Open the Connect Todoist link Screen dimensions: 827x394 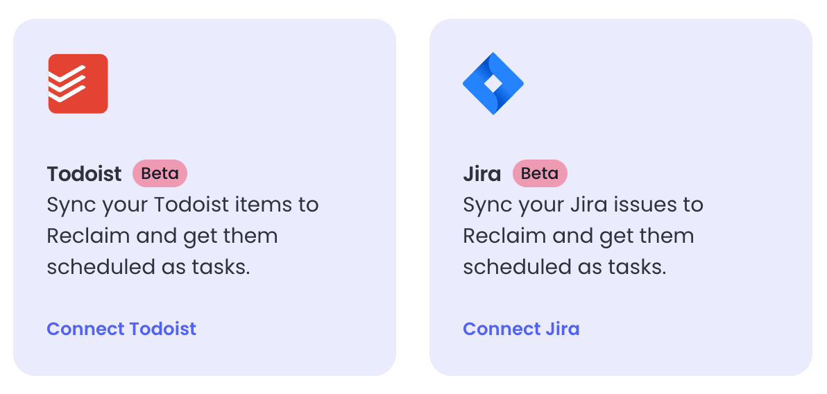point(121,329)
